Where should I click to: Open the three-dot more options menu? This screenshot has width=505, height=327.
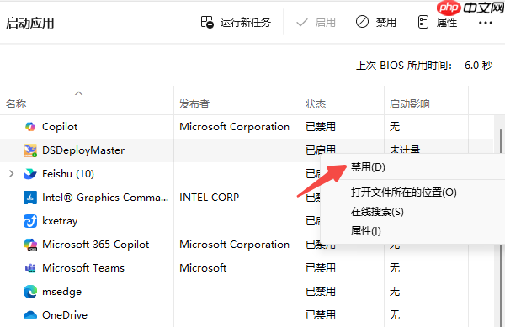(x=486, y=23)
